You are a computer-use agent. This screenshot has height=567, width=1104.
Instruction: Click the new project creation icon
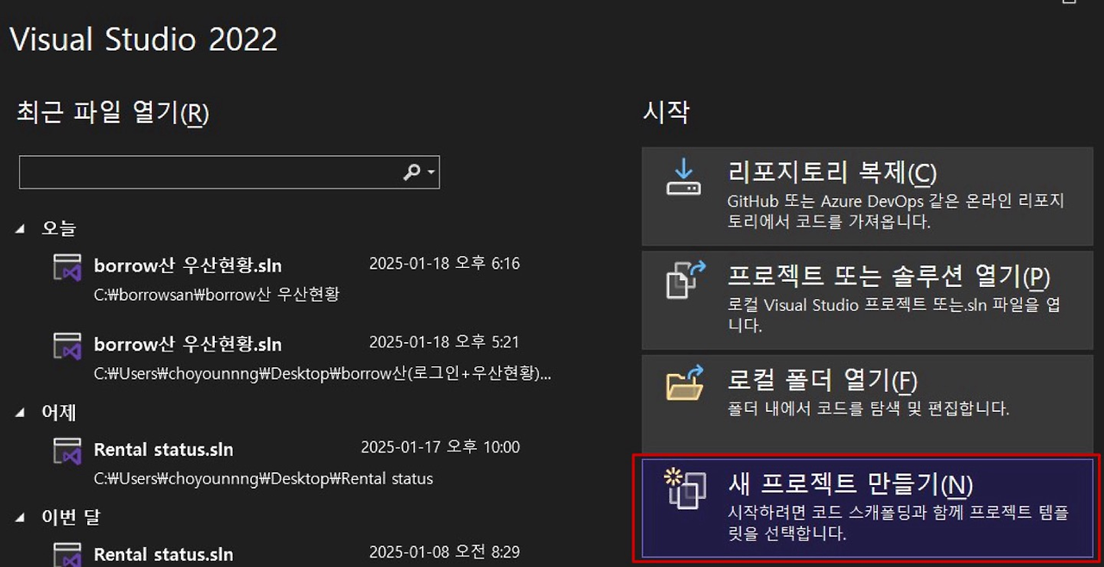(685, 489)
